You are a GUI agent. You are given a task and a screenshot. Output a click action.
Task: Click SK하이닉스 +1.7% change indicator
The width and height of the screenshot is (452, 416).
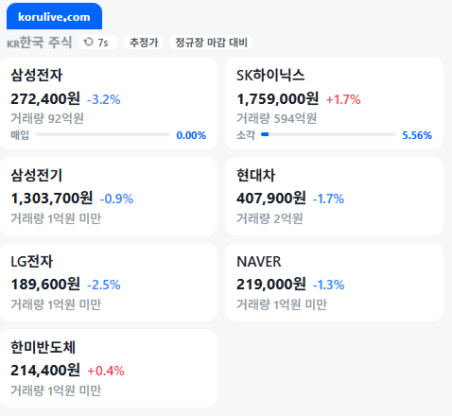pyautogui.click(x=343, y=99)
